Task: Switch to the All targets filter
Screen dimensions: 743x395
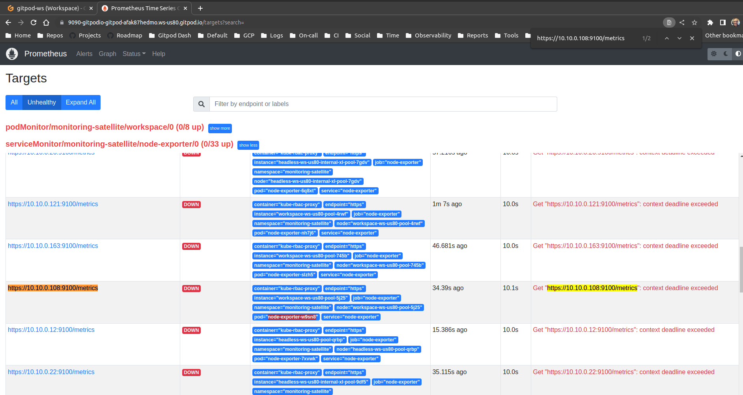Action: (x=14, y=102)
